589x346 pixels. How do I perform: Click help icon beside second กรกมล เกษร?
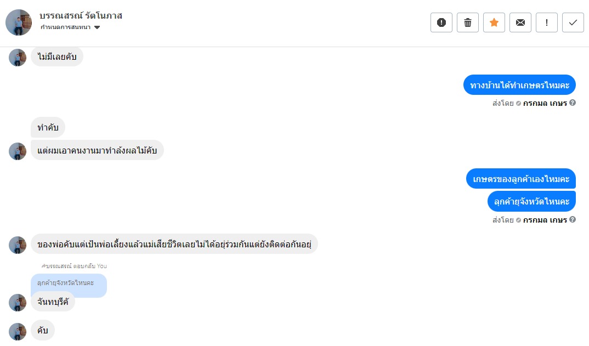click(x=573, y=220)
